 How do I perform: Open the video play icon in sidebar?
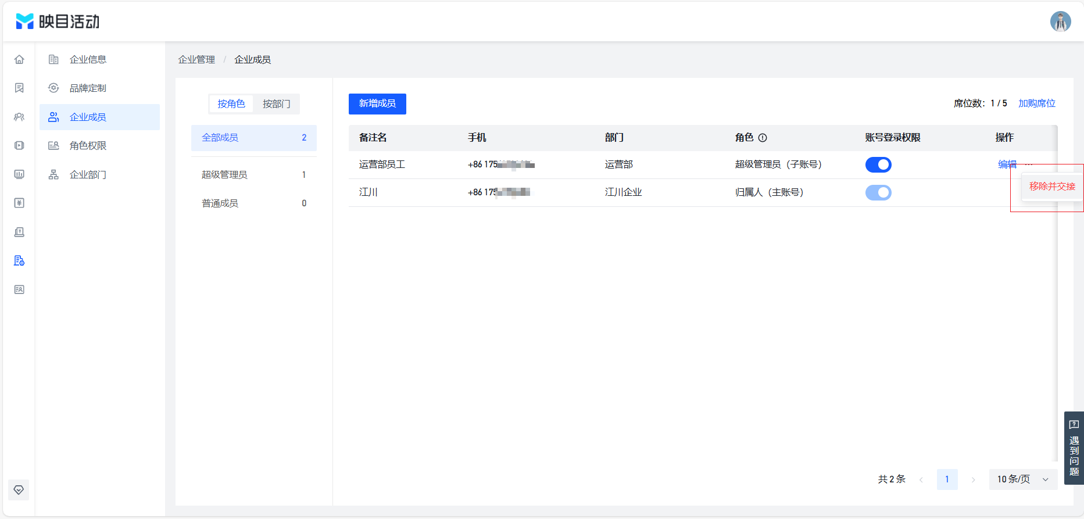coord(19,145)
